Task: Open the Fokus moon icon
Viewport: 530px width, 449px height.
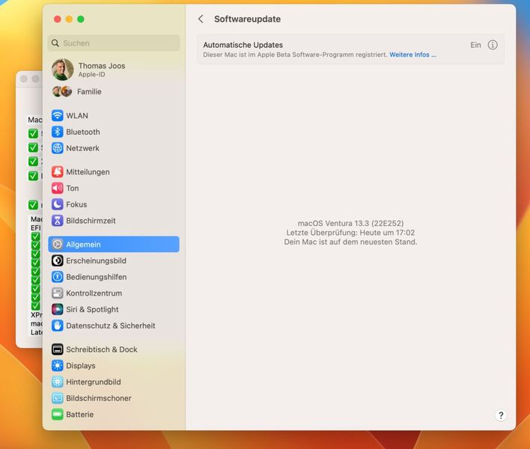Action: [x=57, y=204]
